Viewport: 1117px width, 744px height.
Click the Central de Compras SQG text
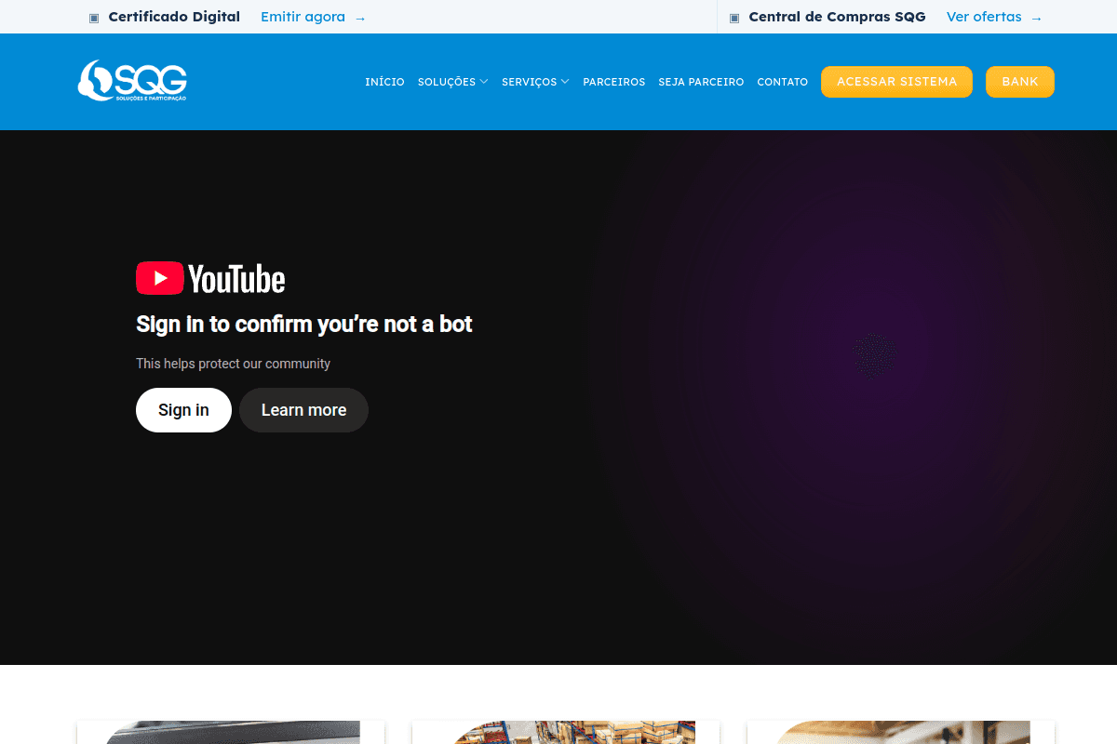[x=837, y=17]
